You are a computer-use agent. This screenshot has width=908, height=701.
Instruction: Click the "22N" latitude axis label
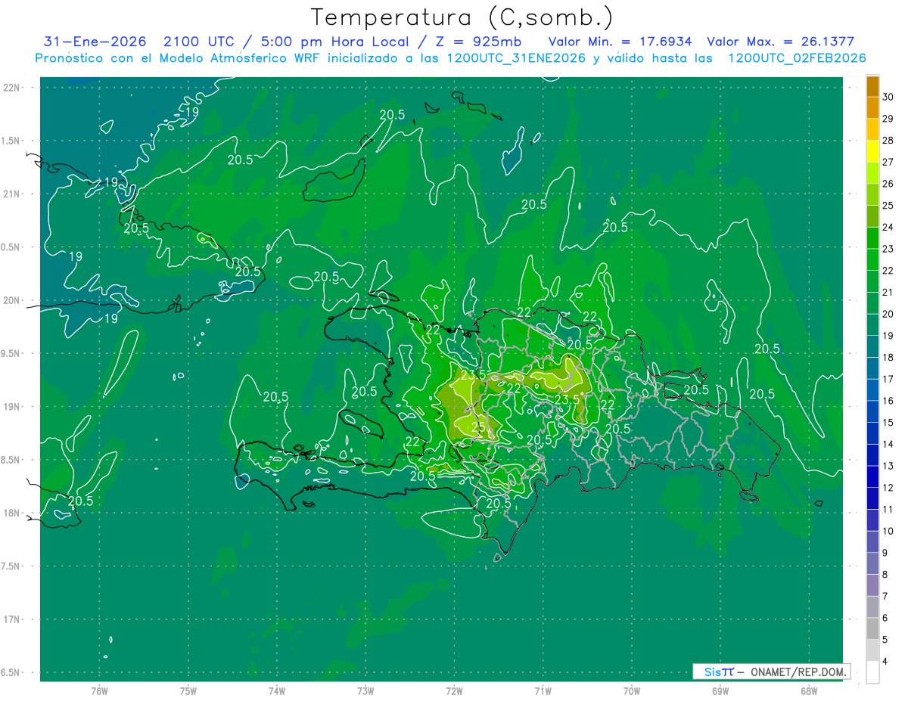point(13,88)
